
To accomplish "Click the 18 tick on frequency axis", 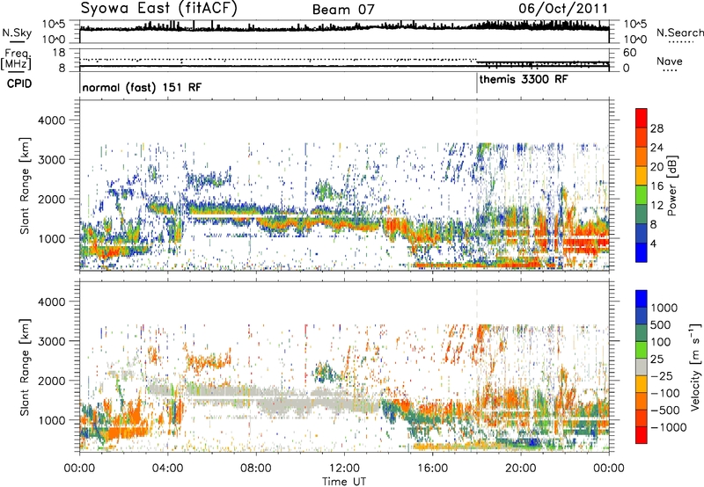I will 59,53.
